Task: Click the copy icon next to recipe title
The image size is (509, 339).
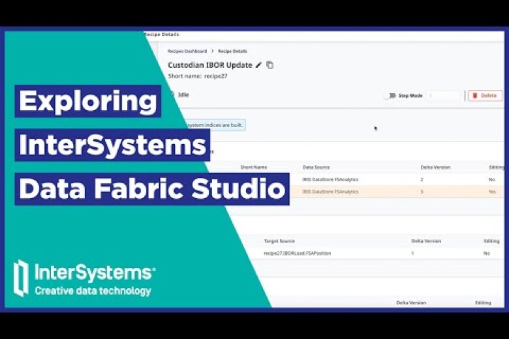Action: pos(270,65)
